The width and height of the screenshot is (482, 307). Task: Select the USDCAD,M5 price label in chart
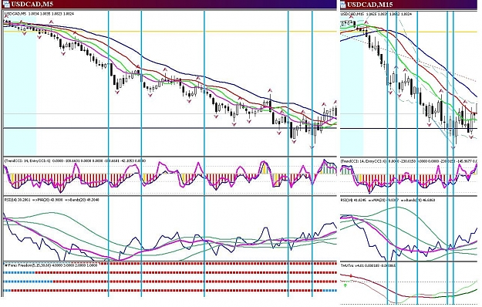click(39, 14)
